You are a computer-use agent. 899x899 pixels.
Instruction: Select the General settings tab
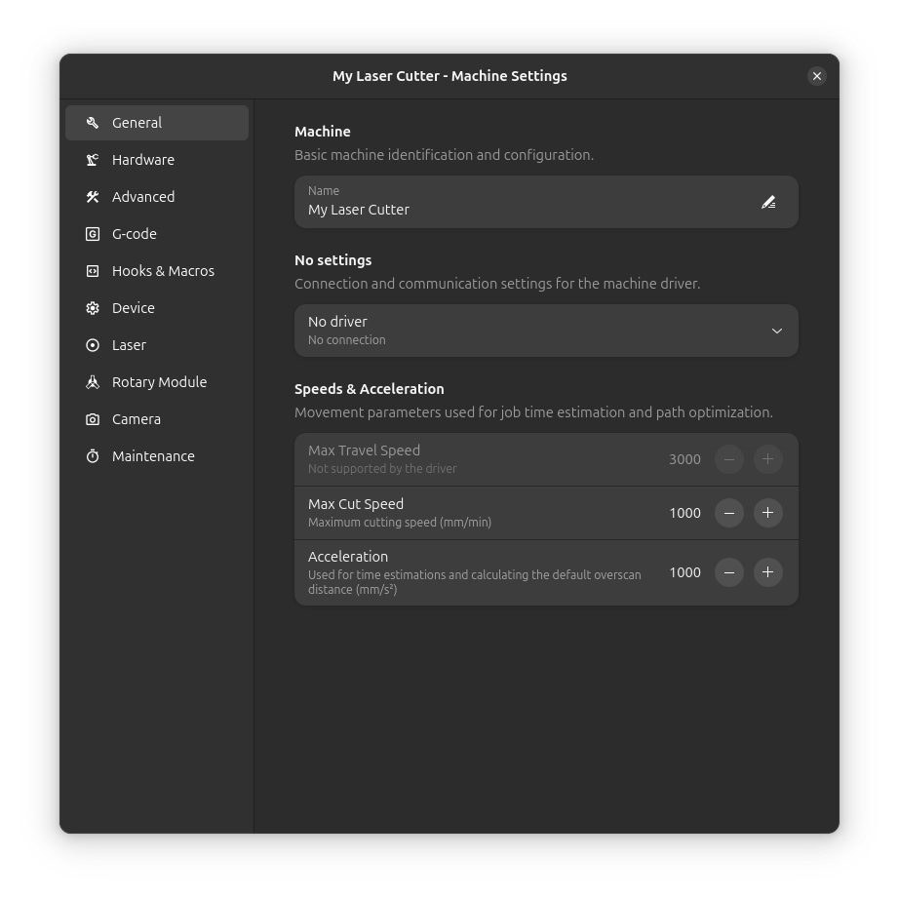[x=137, y=123]
